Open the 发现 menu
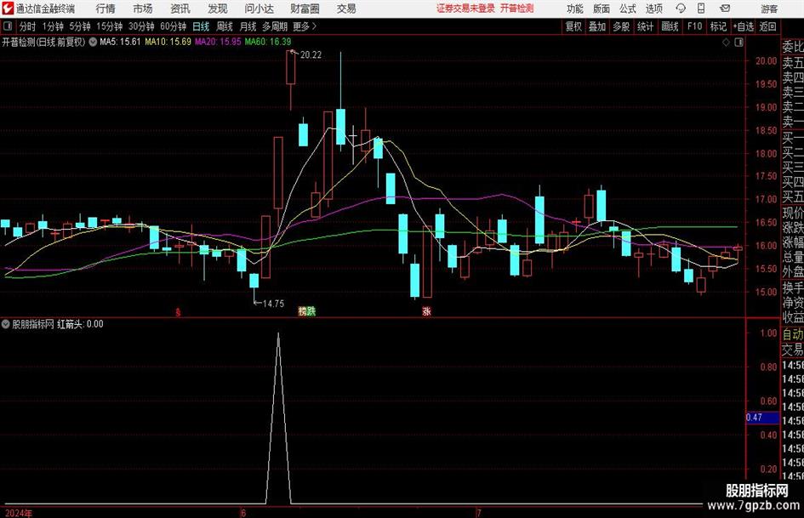 click(x=218, y=9)
